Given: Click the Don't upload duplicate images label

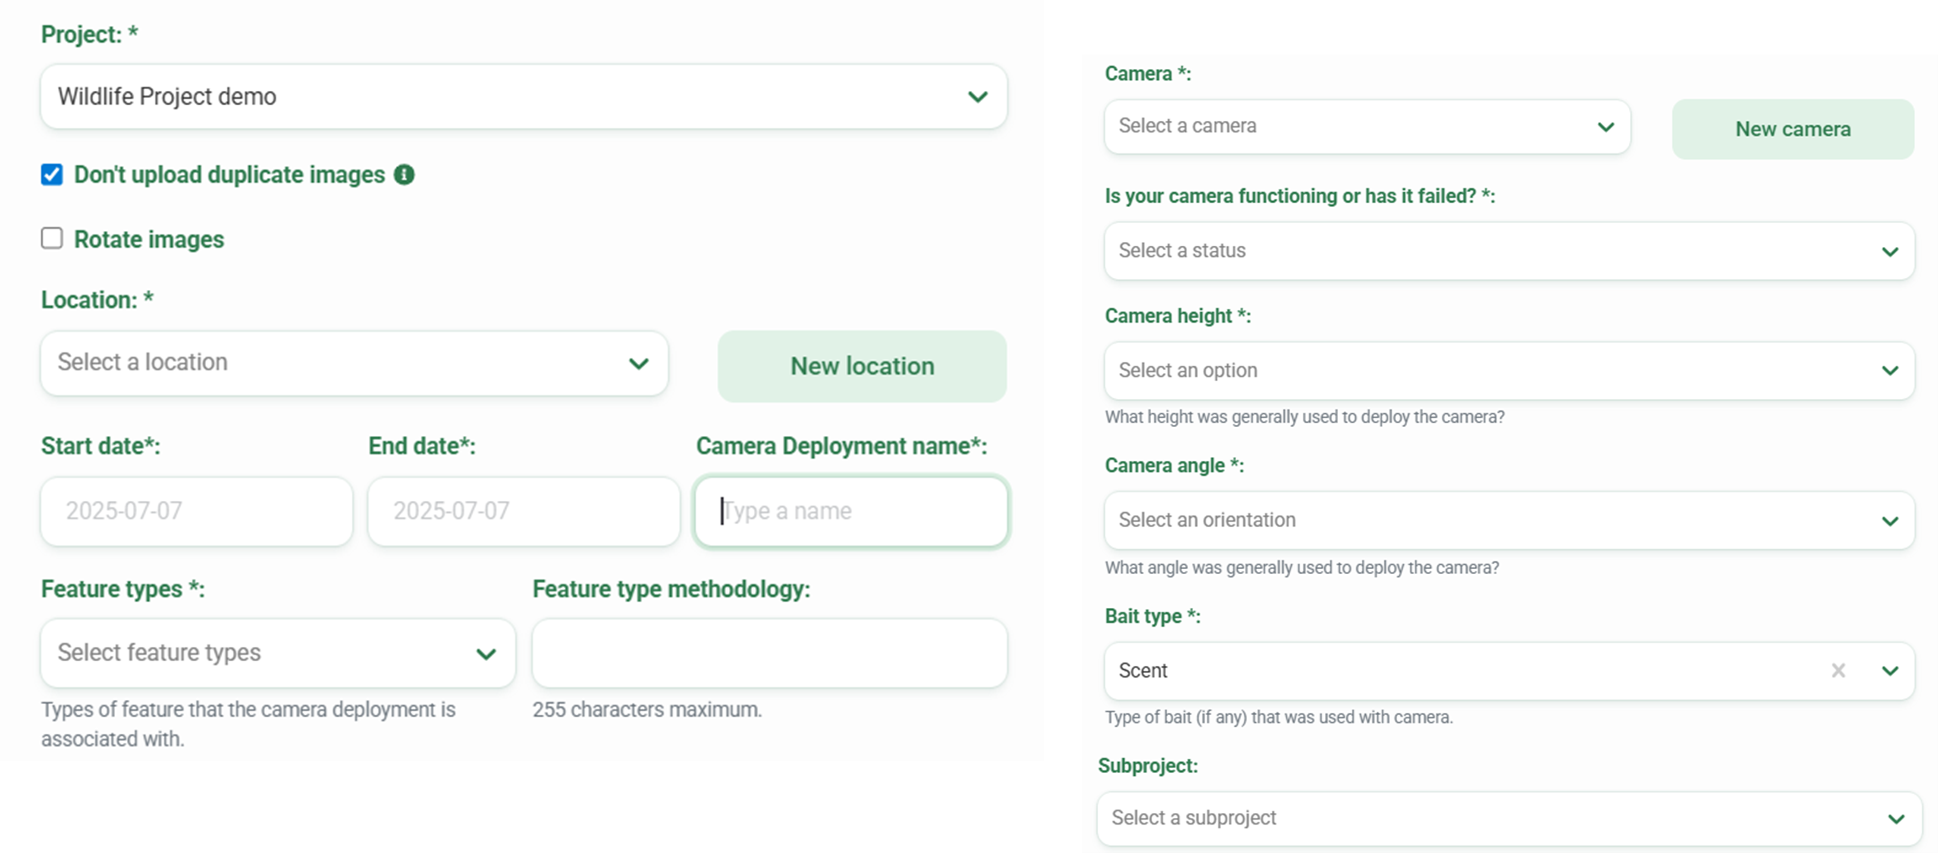Looking at the screenshot, I should coord(229,175).
